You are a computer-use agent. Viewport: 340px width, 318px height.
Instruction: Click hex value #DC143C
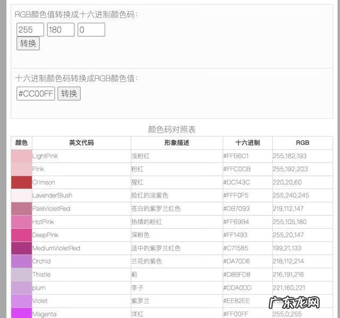tap(236, 183)
